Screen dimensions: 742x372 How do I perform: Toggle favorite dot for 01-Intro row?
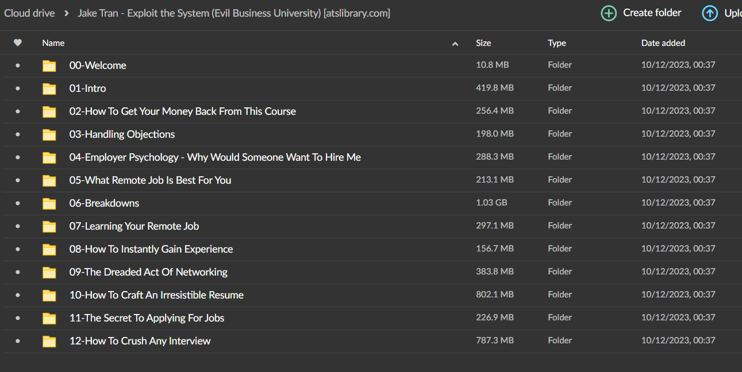(x=18, y=89)
